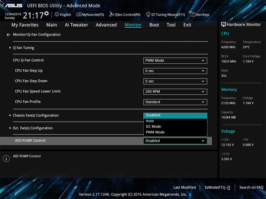266x199 pixels.
Task: Click the globe language icon
Action: click(57, 14)
